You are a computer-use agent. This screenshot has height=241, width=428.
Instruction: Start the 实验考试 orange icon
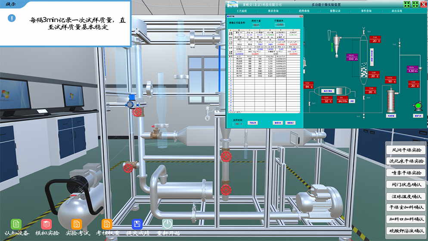pyautogui.click(x=77, y=224)
